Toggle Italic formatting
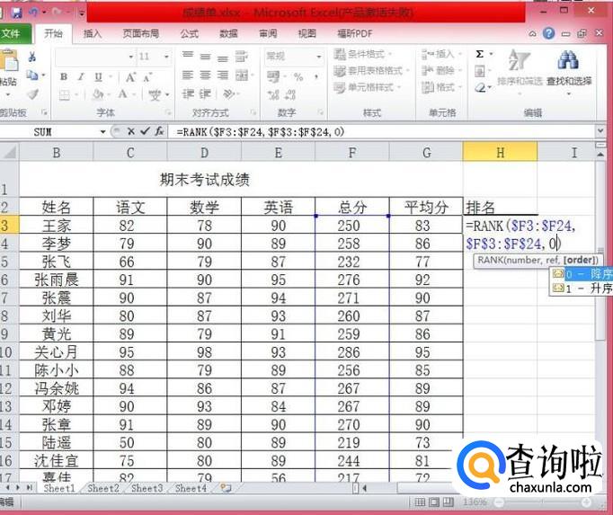 coord(81,77)
